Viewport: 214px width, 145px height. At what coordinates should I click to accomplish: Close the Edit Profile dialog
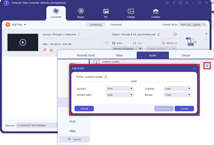pyautogui.click(x=194, y=68)
